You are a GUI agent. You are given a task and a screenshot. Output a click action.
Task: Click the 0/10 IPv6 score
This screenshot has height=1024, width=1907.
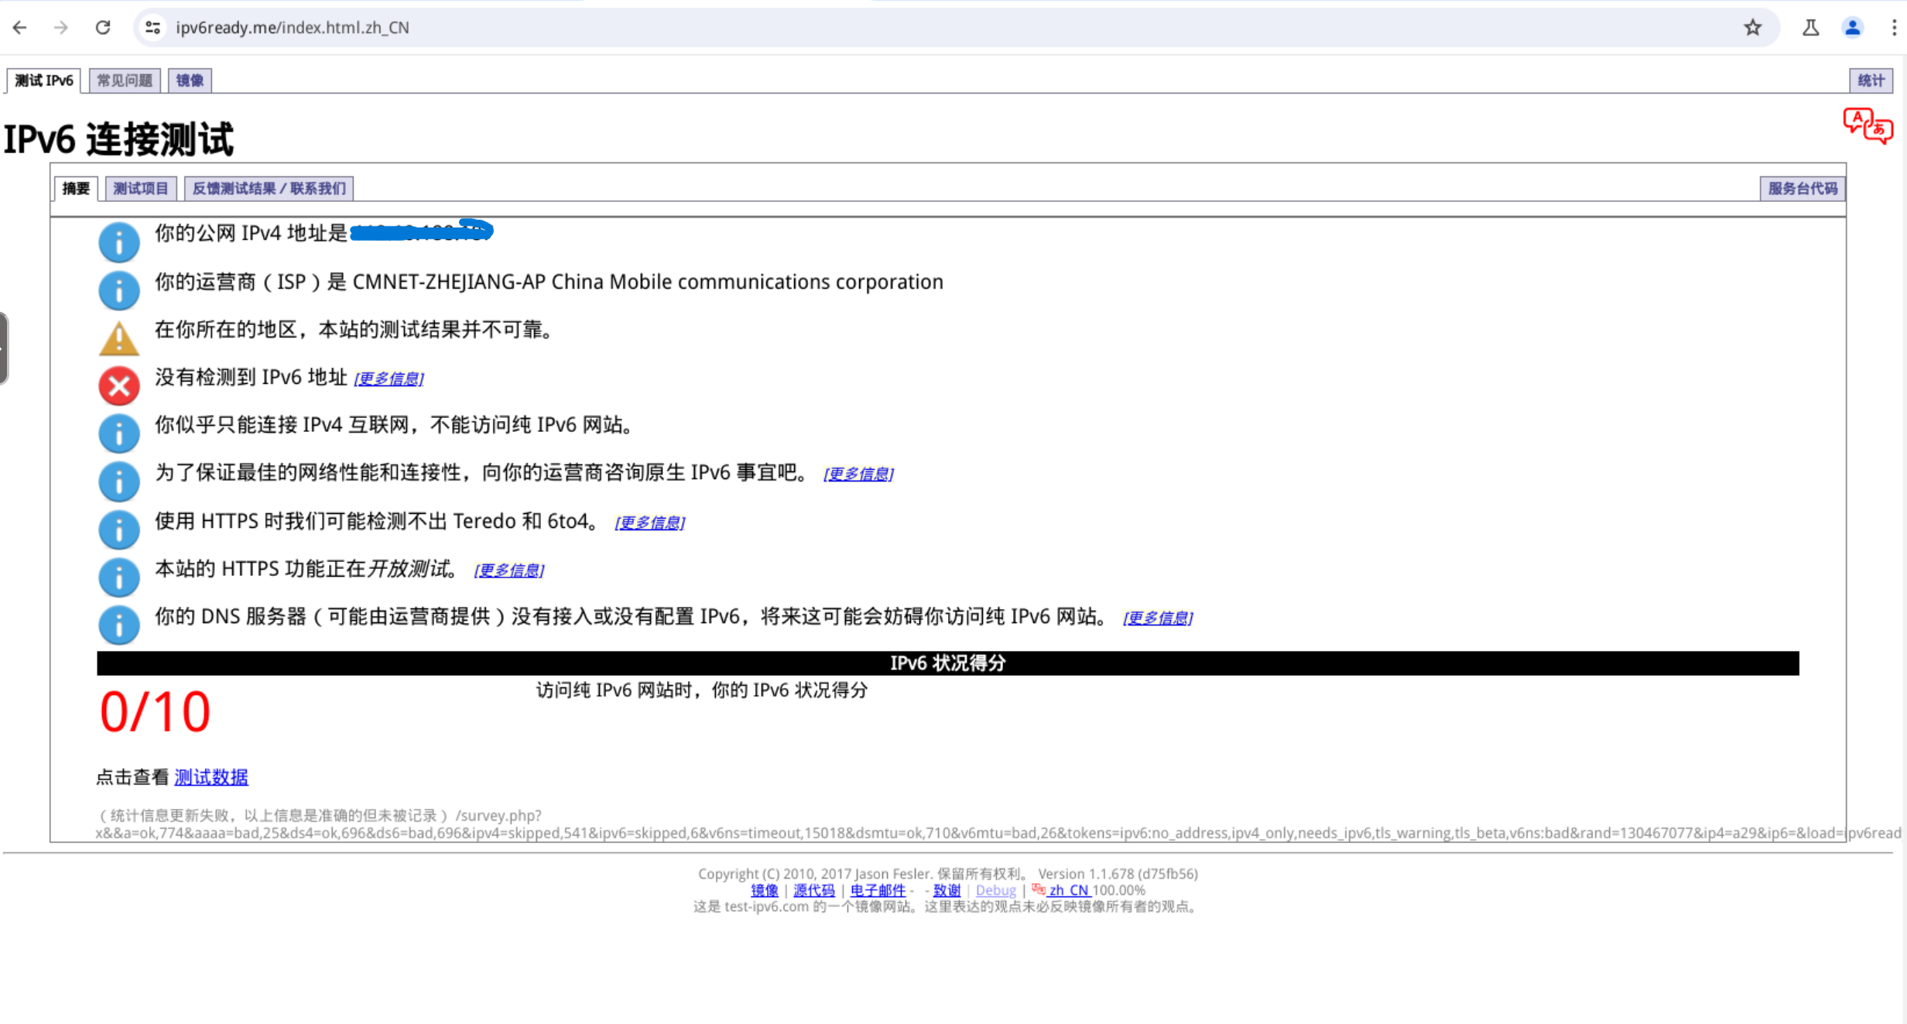(x=155, y=712)
